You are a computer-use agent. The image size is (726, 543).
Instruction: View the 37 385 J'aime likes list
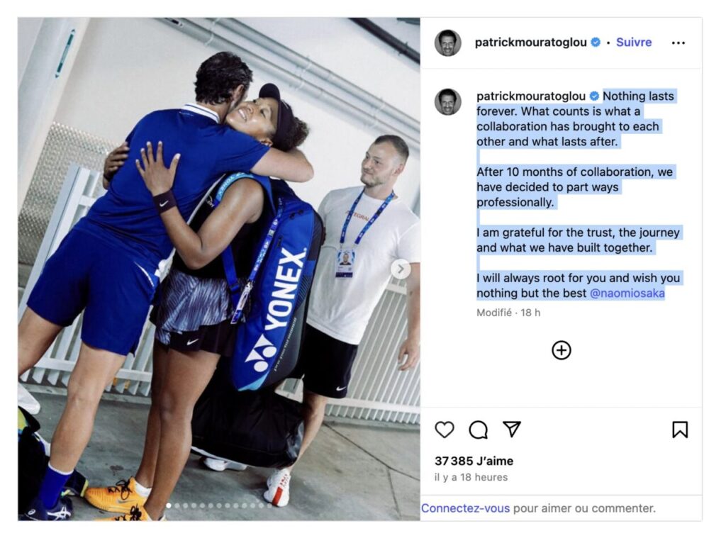474,461
